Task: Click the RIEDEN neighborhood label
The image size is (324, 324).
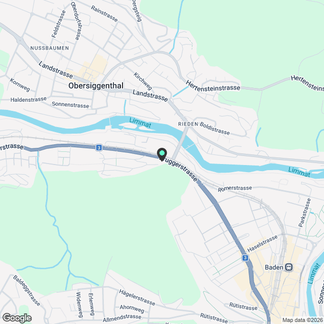Action: pyautogui.click(x=188, y=124)
